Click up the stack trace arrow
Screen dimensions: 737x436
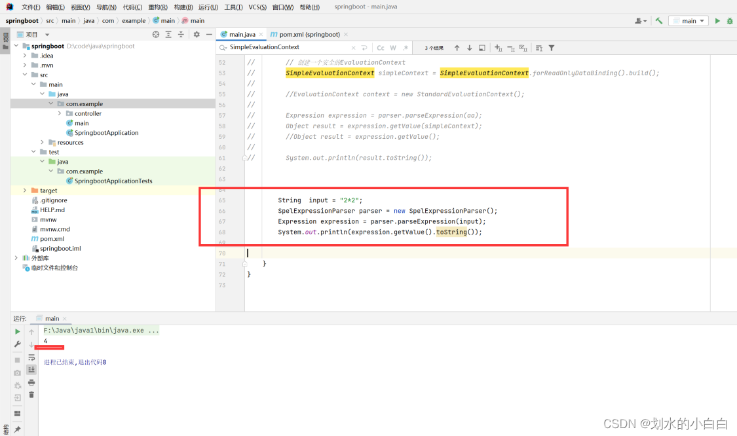point(31,332)
